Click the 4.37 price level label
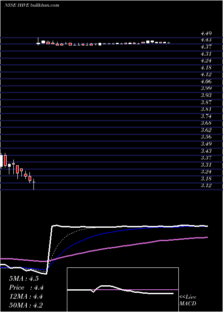 tap(206, 47)
